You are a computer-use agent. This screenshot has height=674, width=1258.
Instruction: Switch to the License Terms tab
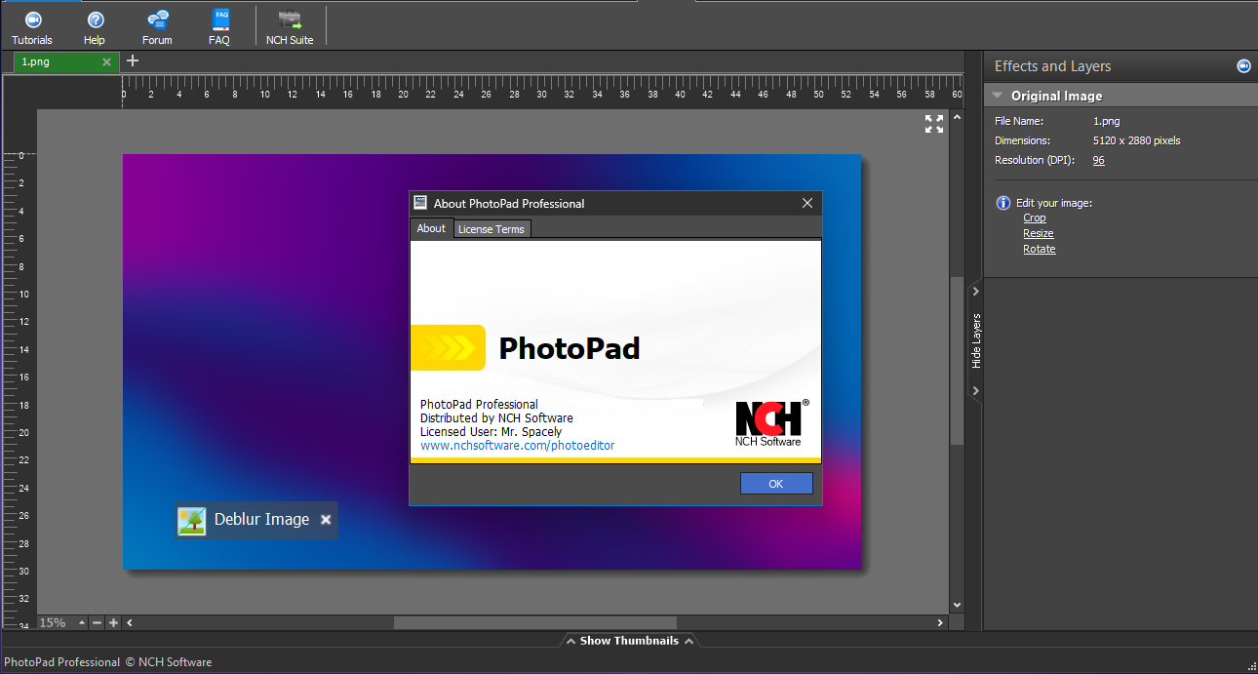(x=491, y=229)
